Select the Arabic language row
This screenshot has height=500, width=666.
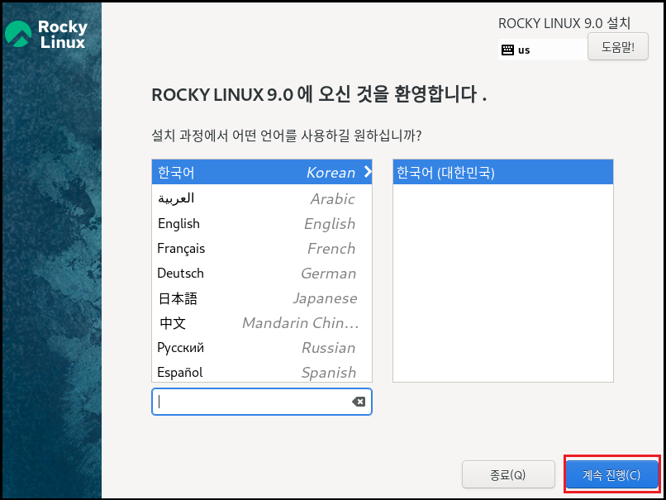[262, 198]
